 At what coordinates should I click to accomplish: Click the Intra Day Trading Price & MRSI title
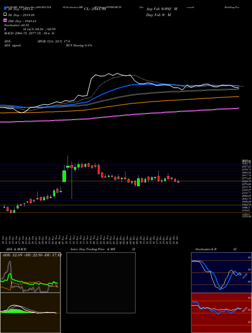click(x=103, y=249)
